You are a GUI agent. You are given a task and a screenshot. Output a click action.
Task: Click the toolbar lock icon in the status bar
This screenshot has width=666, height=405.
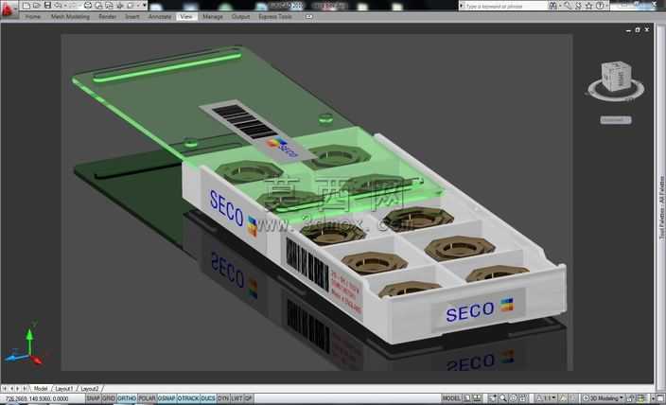point(630,398)
